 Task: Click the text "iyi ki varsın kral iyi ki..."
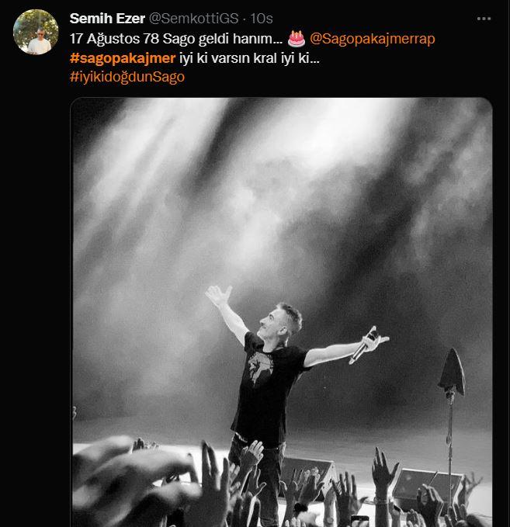249,58
